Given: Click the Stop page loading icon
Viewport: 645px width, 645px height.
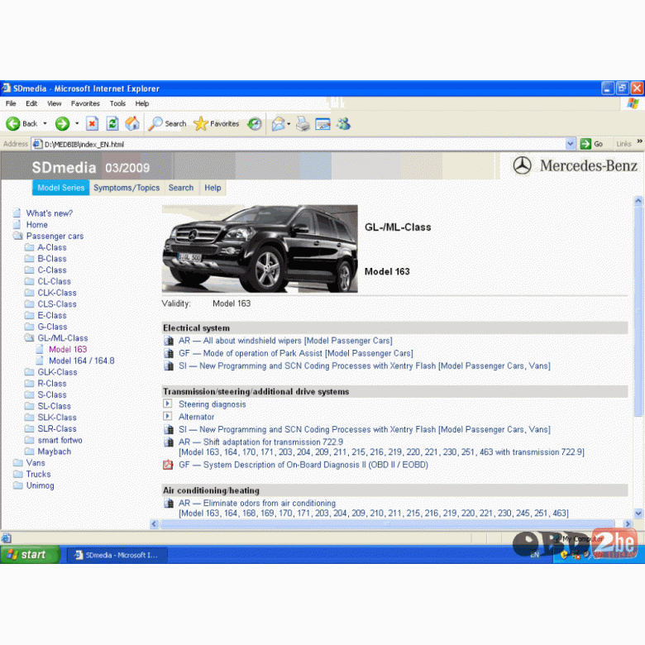Looking at the screenshot, I should click(x=92, y=123).
